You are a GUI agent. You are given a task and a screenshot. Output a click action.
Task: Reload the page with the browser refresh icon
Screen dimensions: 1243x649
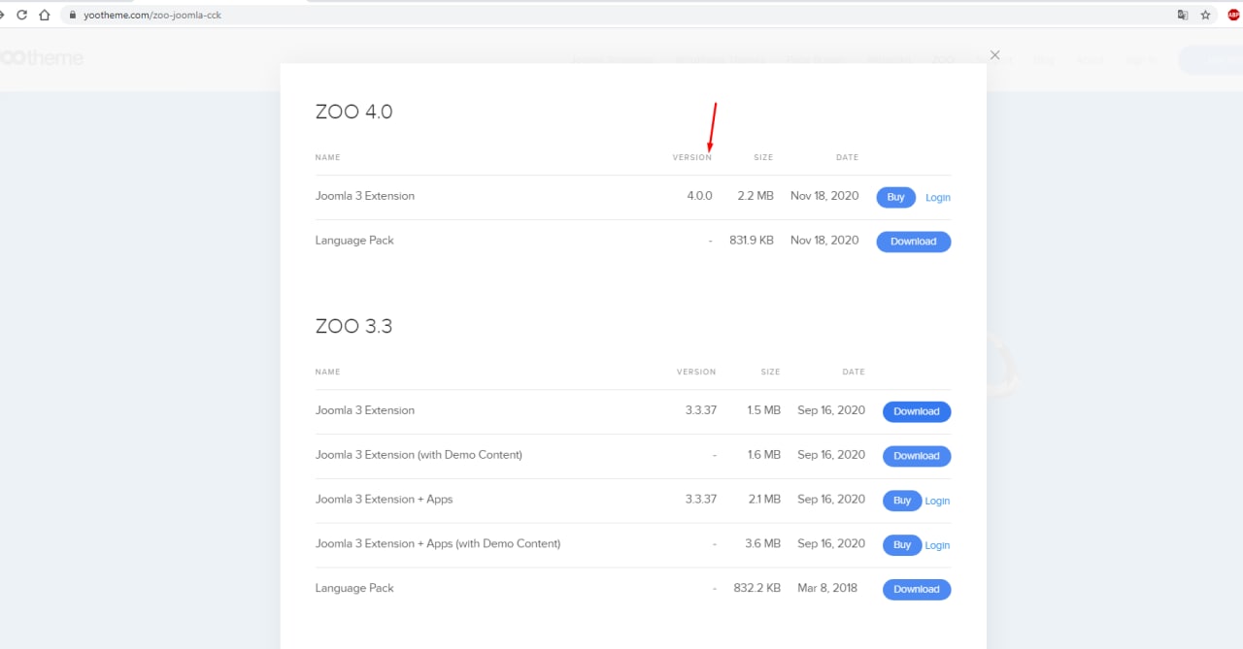19,15
